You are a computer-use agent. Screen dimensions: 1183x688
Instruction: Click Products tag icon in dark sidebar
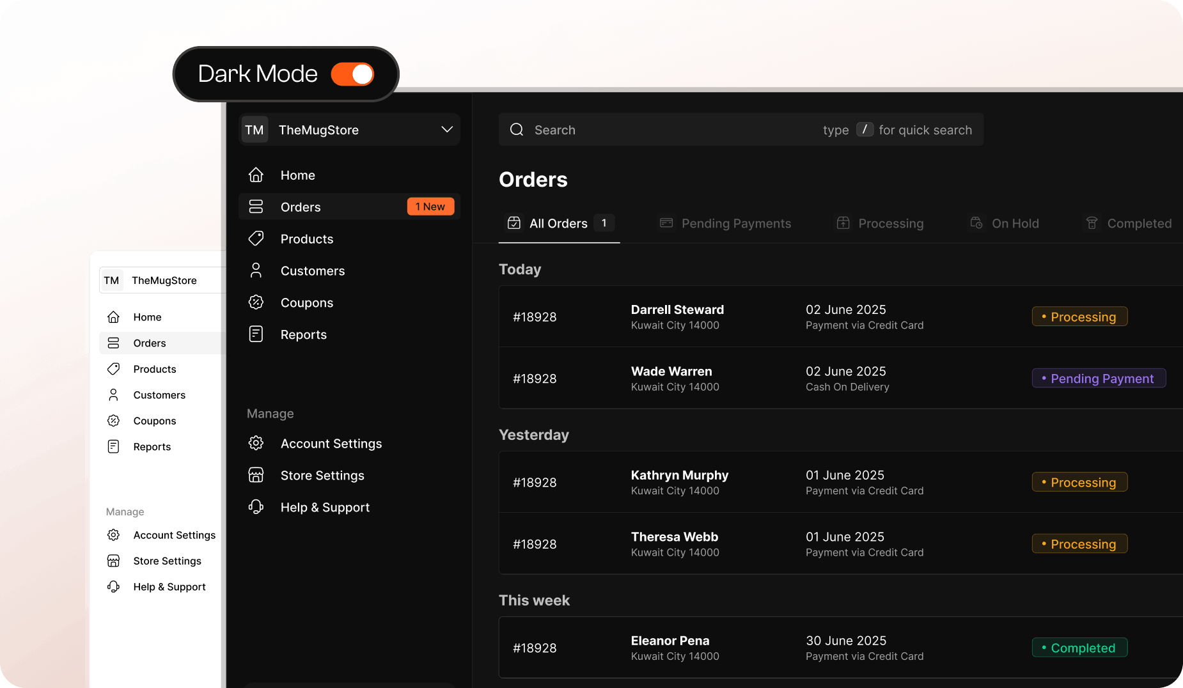coord(256,238)
